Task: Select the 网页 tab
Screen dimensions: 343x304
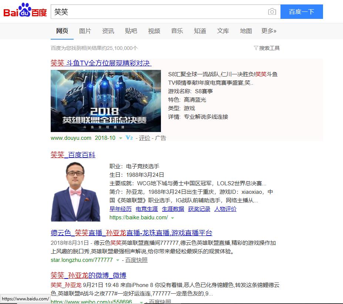Action: (x=62, y=31)
